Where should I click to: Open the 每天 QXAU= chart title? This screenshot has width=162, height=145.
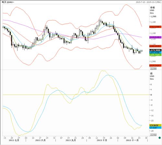coord(8,2)
